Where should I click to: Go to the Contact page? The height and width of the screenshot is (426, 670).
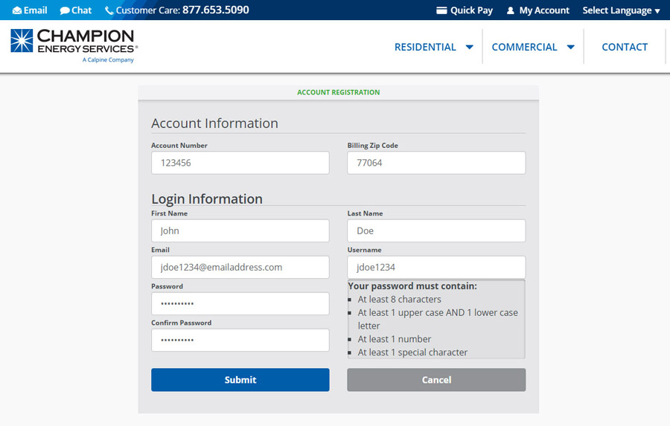click(x=625, y=47)
